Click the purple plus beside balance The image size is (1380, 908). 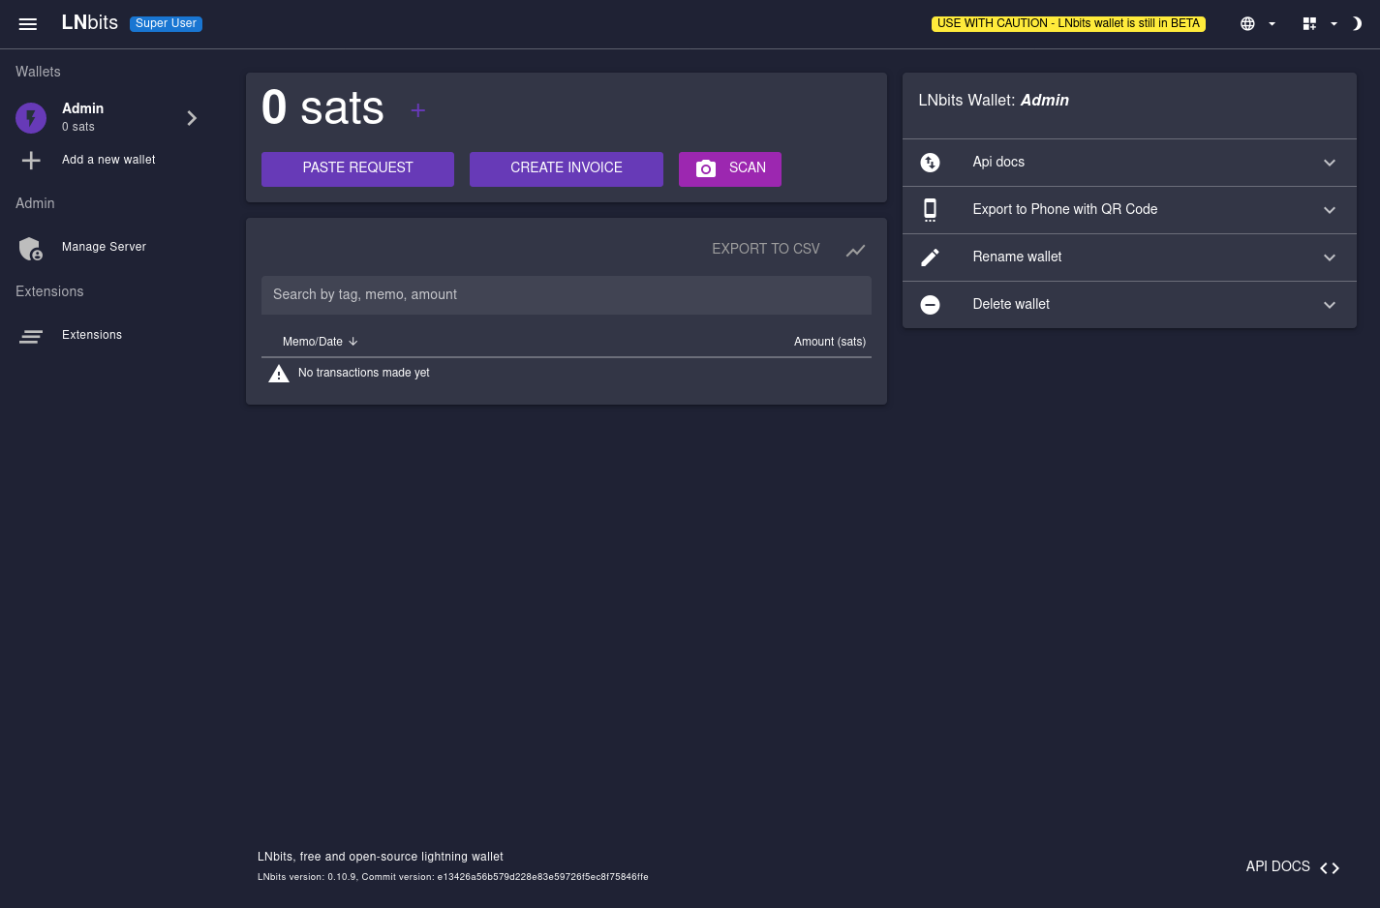point(418,110)
